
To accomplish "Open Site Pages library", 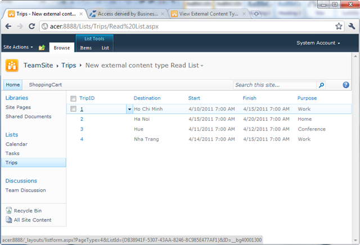I will click(18, 107).
